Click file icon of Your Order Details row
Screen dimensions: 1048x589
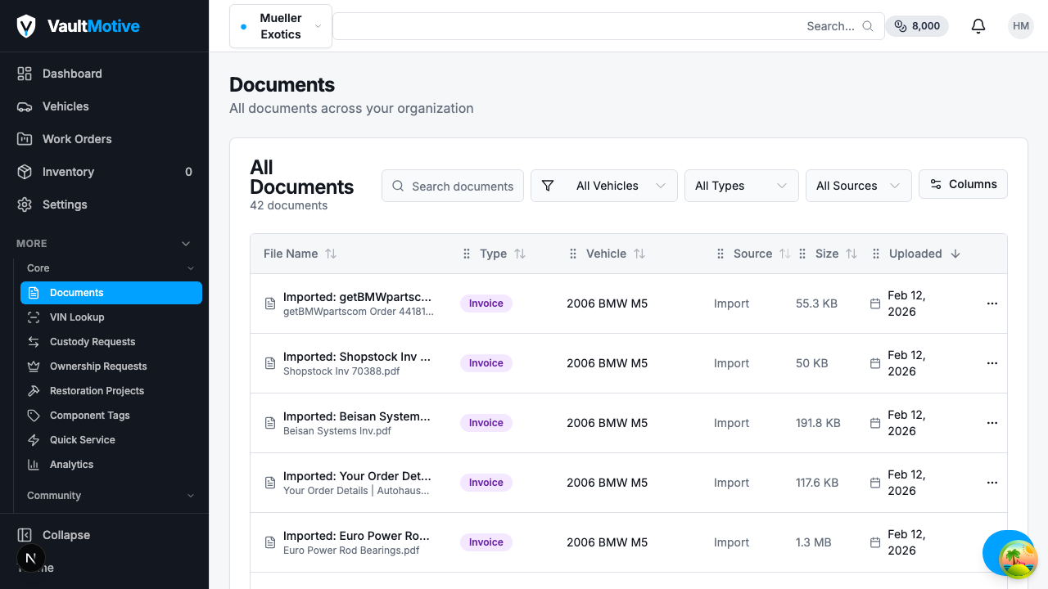point(270,483)
